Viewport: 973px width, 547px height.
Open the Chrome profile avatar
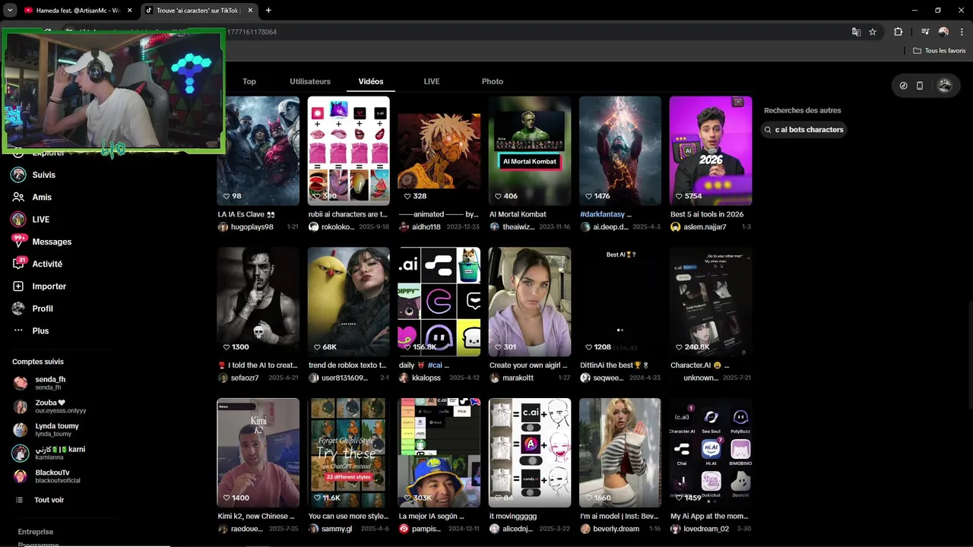tap(943, 32)
